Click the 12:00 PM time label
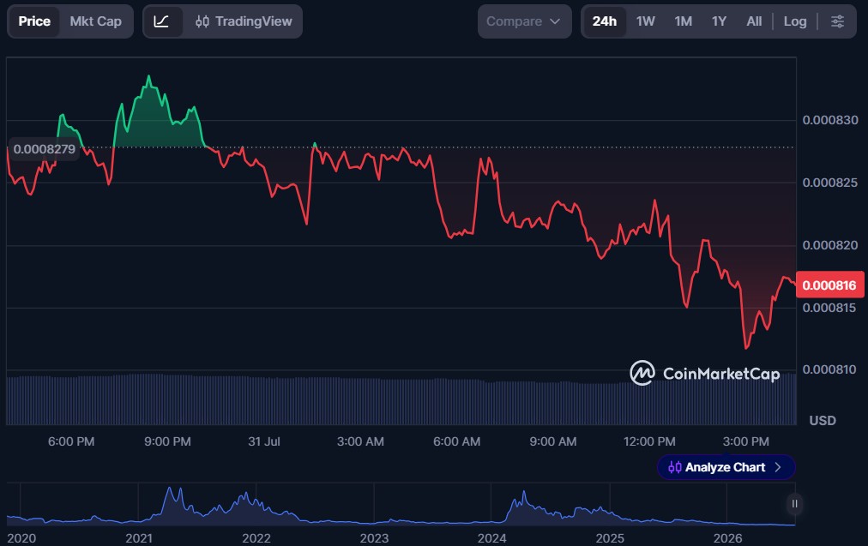Screen dimensions: 868x546 point(649,441)
